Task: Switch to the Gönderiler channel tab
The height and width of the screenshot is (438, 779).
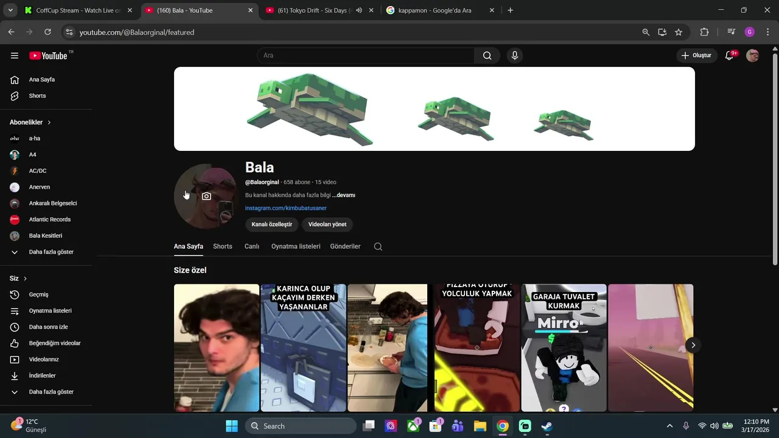Action: pyautogui.click(x=345, y=246)
